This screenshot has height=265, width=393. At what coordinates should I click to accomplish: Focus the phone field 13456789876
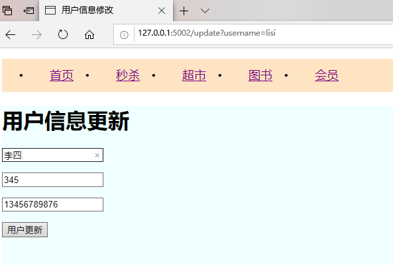coord(52,204)
